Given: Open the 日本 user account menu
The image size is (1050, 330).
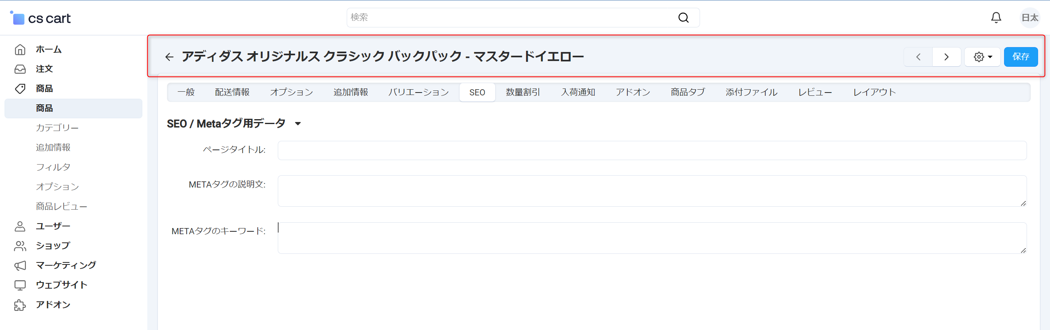Looking at the screenshot, I should [x=1029, y=18].
